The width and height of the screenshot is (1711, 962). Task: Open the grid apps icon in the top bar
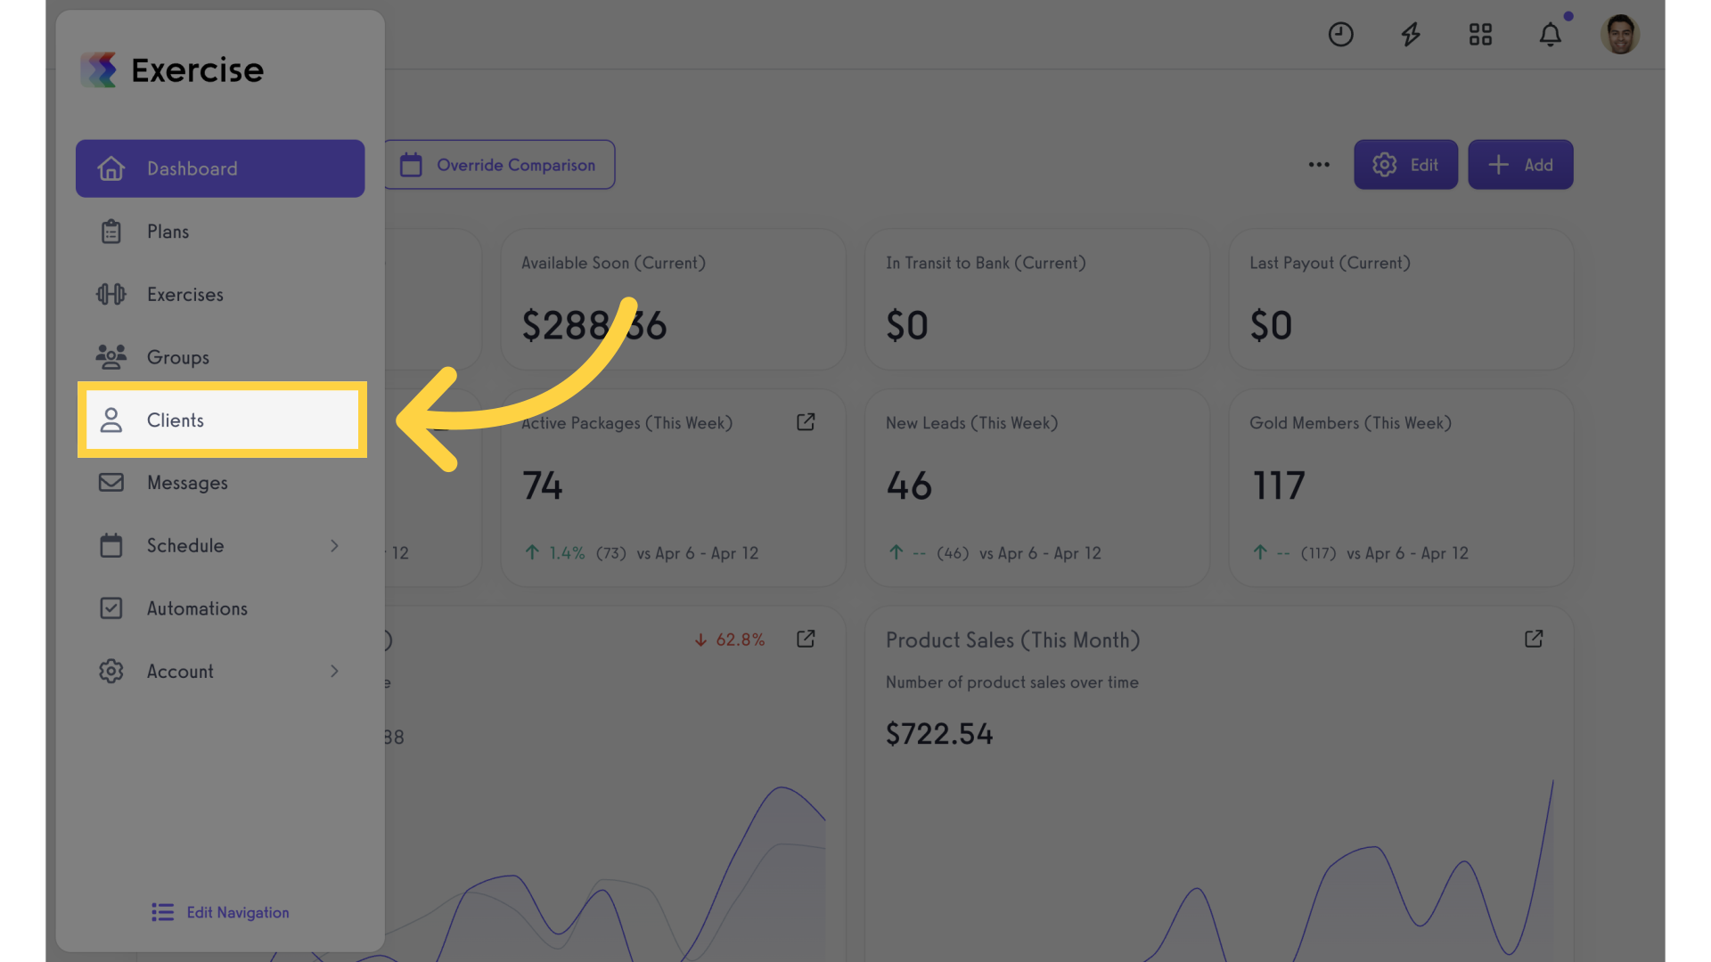coord(1480,35)
